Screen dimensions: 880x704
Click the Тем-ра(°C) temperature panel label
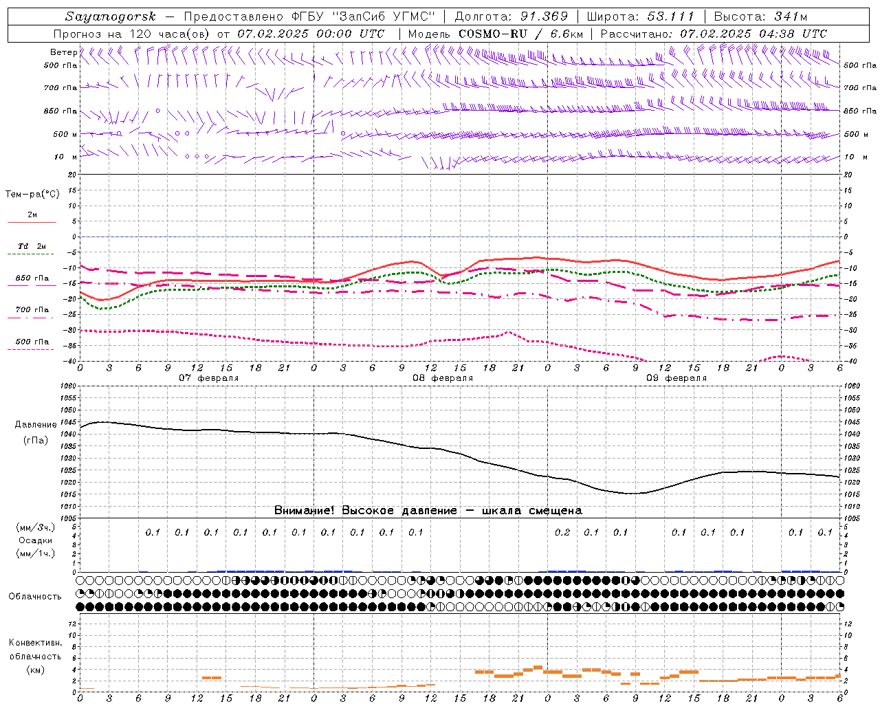coord(32,195)
